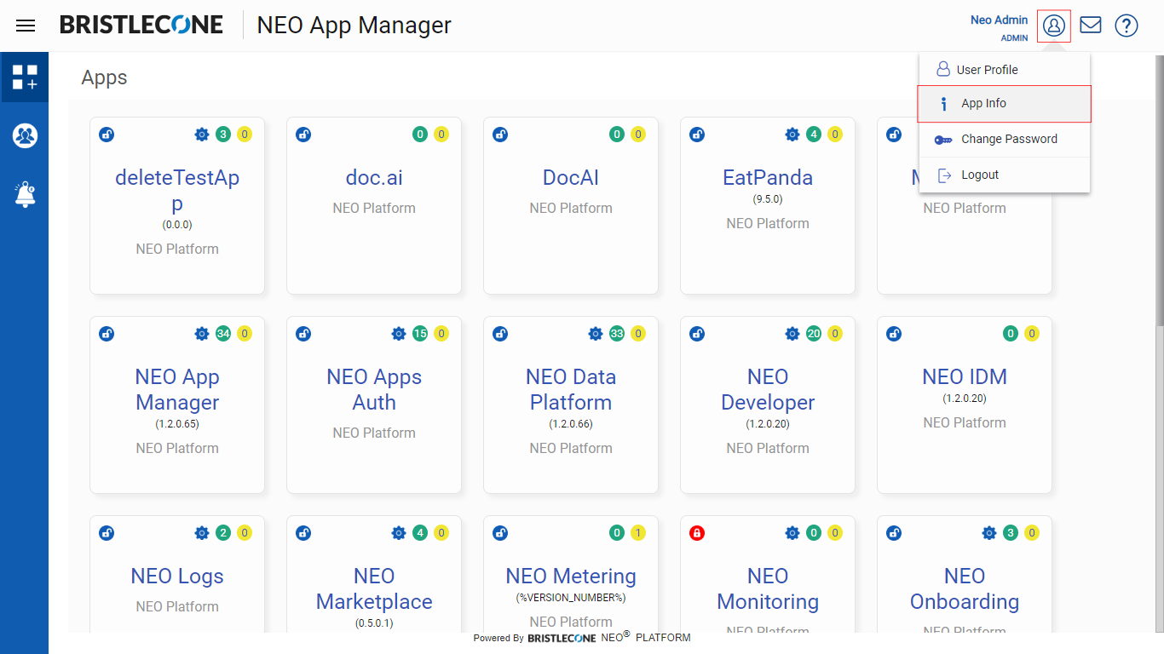Open settings gear on NEO Onboarding card

[x=989, y=533]
